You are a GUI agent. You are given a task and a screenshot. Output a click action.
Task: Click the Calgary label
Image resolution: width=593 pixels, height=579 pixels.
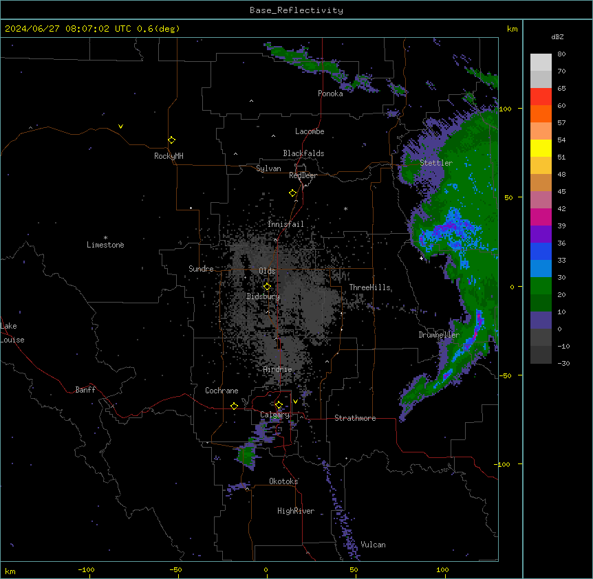click(274, 415)
